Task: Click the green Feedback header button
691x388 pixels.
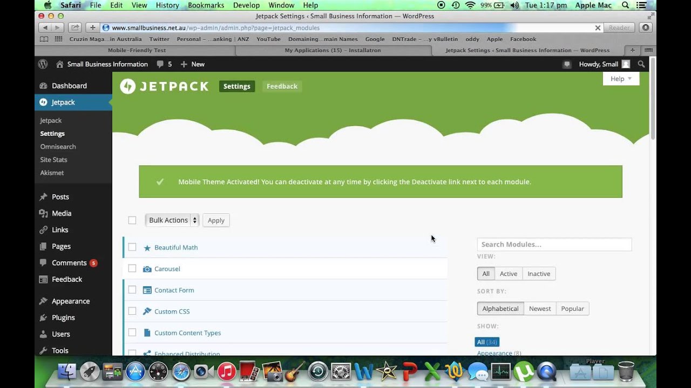Action: point(282,86)
